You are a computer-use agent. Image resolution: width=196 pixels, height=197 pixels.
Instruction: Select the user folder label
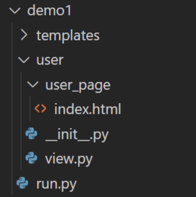pos(50,60)
